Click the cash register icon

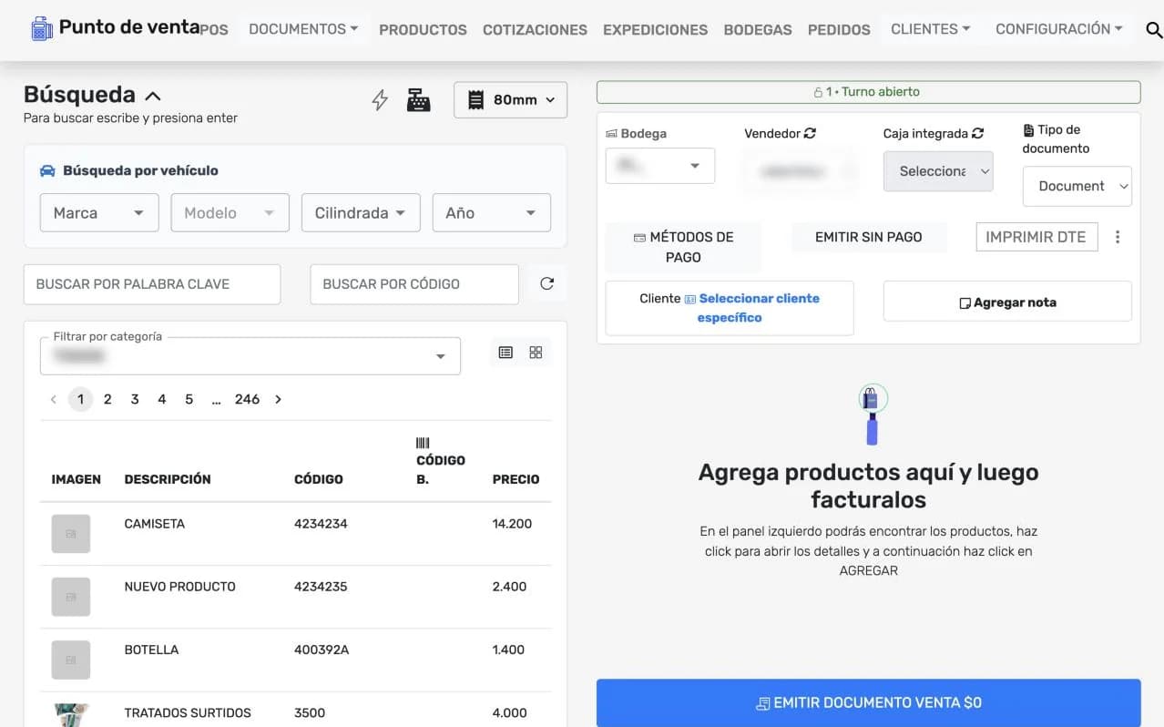418,100
